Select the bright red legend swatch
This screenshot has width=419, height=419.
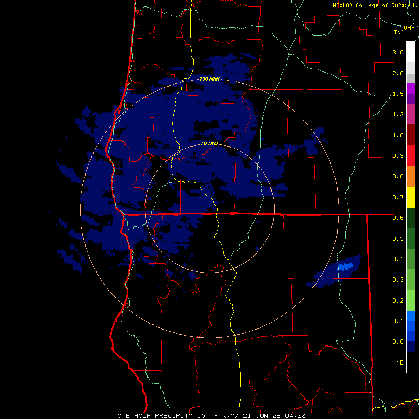[x=411, y=155]
